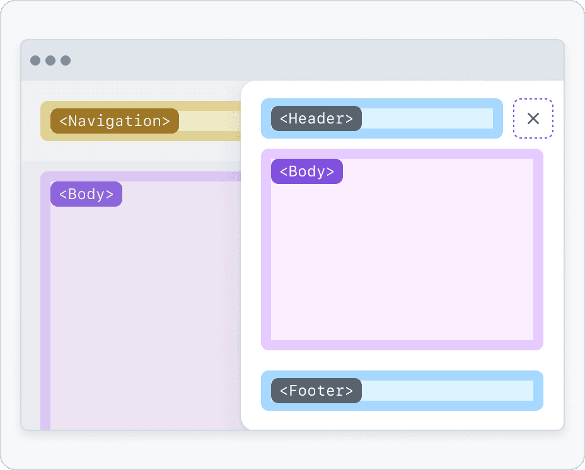Select the <Header> label in the modal
This screenshot has width=585, height=470.
[316, 118]
